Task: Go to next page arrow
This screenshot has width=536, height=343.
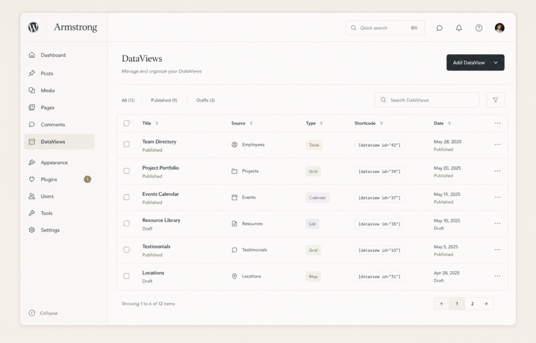Action: (x=486, y=304)
